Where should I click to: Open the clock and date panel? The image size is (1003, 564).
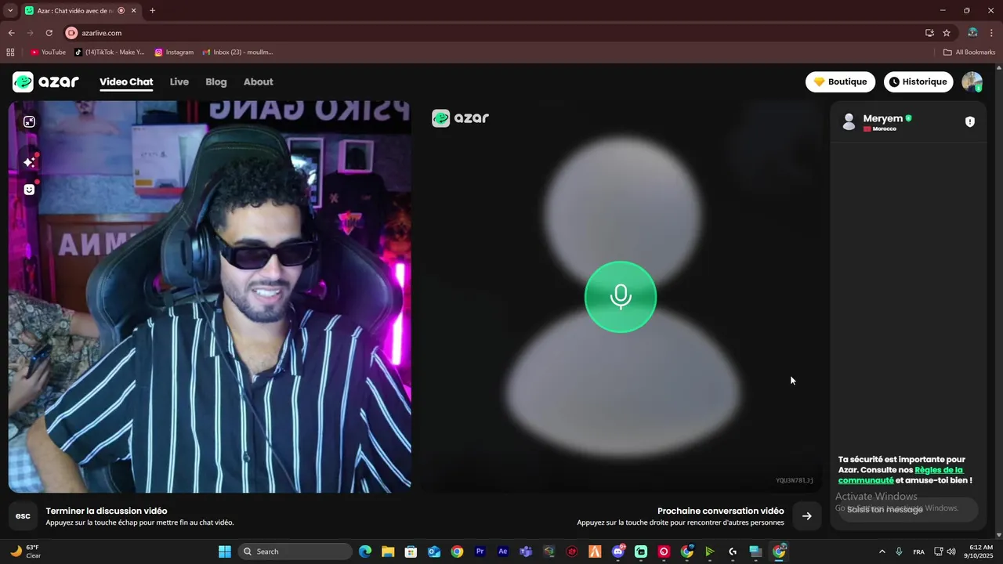pos(981,551)
